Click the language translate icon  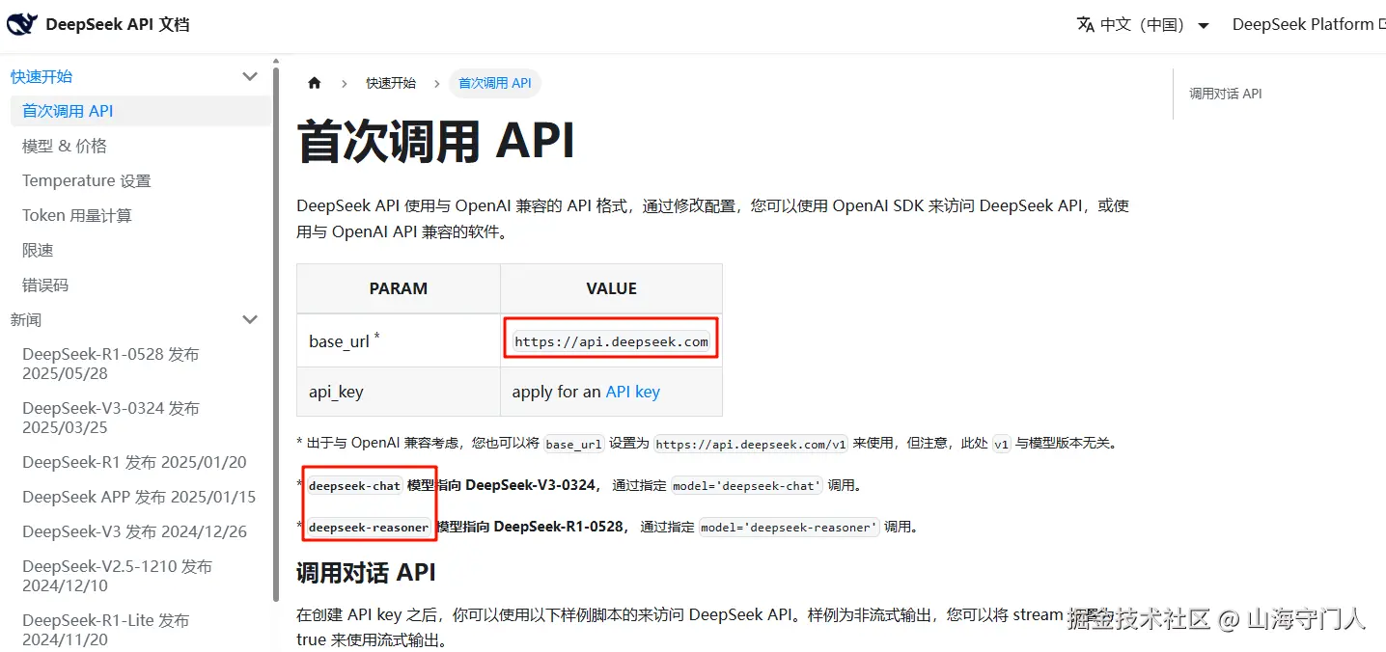point(1086,24)
